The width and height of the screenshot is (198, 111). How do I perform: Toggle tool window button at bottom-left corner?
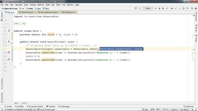(x=2, y=109)
